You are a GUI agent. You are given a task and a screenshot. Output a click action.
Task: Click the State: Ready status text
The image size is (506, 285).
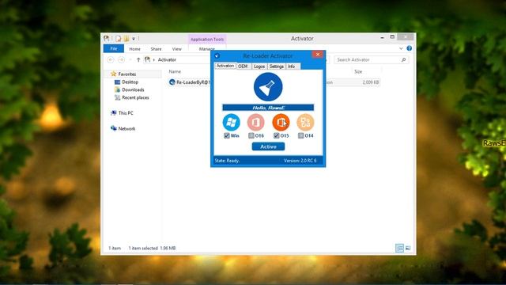[227, 160]
